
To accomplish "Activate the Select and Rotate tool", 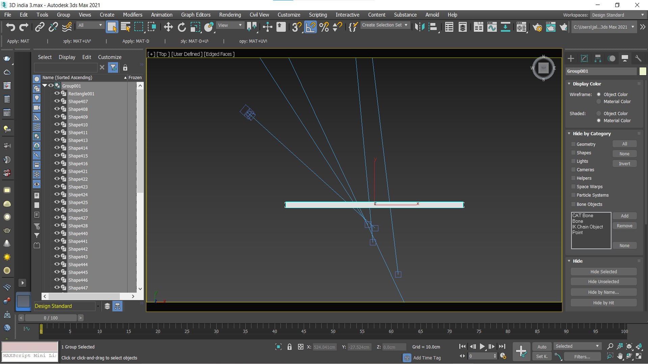I will coord(182,27).
